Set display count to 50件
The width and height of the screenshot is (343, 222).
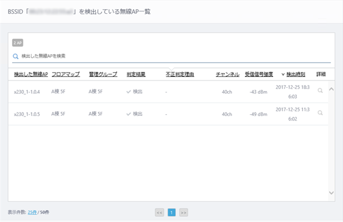(45, 212)
